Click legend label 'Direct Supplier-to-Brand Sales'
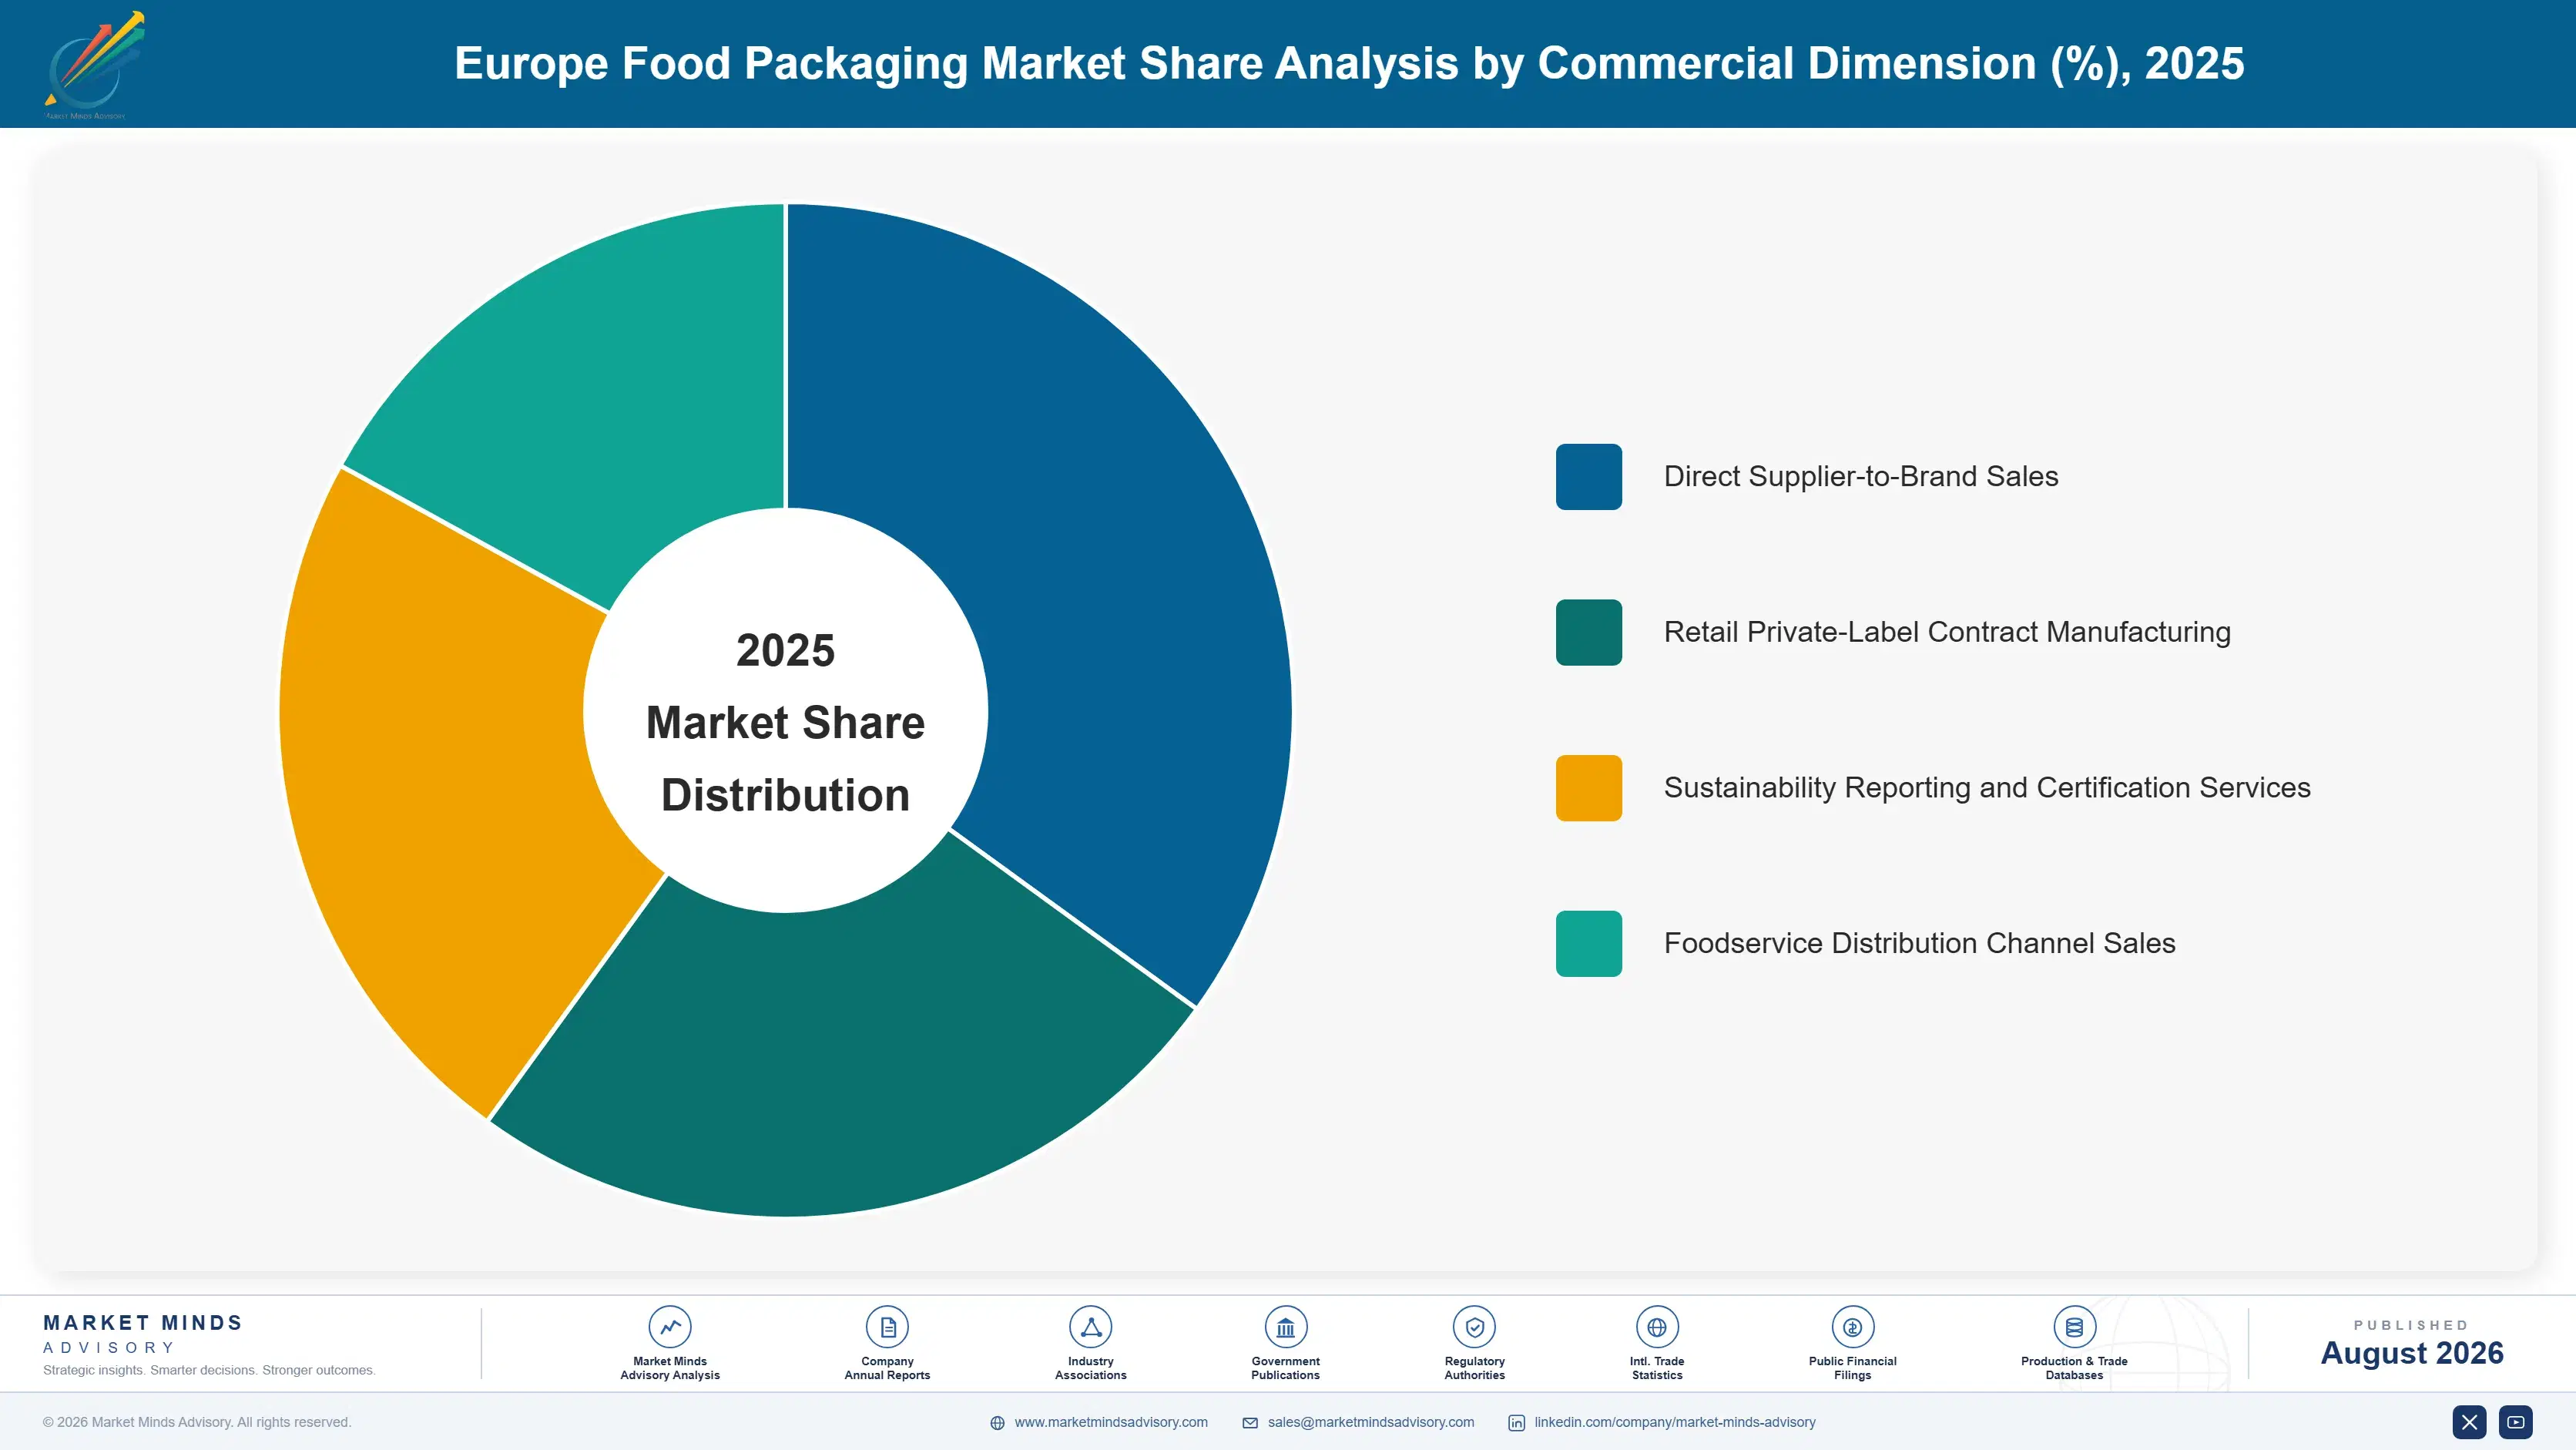The width and height of the screenshot is (2576, 1450). pos(1861,477)
